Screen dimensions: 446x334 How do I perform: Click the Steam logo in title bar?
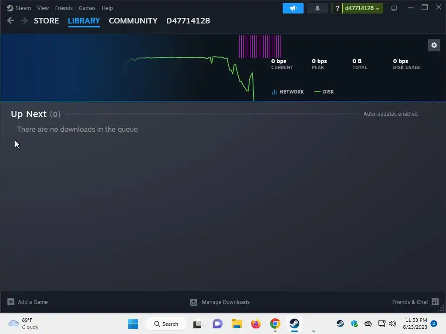point(10,8)
